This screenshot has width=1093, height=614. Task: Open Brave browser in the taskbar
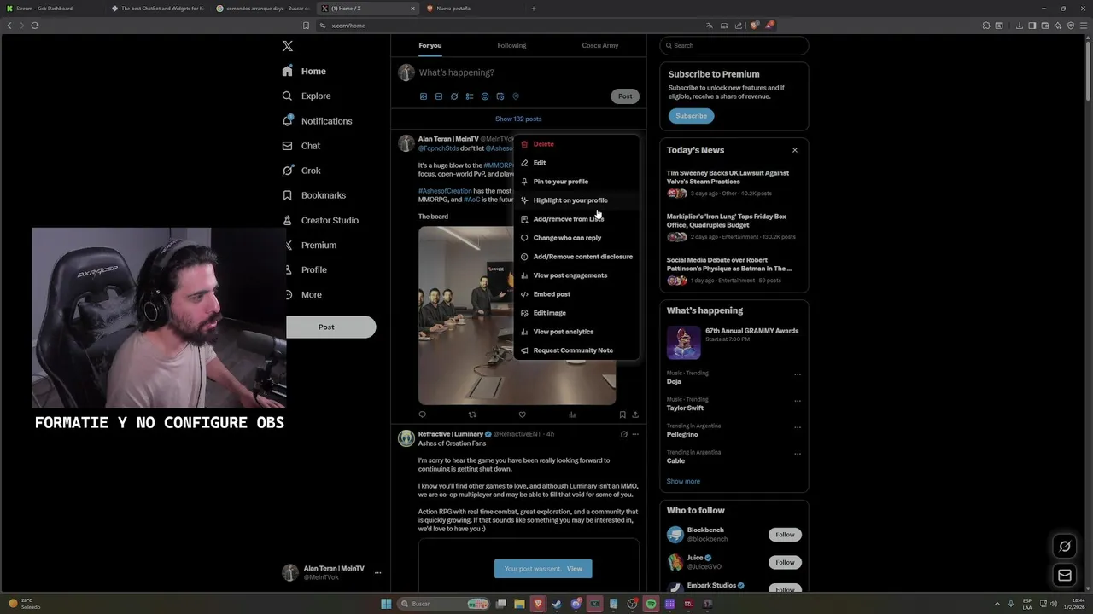point(538,604)
